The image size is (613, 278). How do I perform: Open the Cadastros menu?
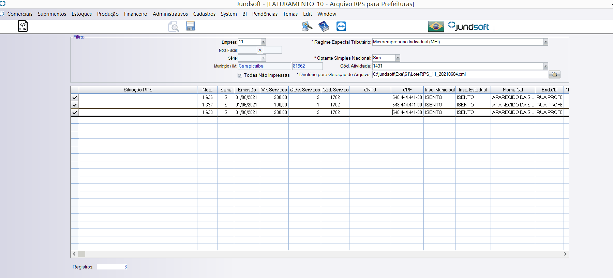coord(204,14)
